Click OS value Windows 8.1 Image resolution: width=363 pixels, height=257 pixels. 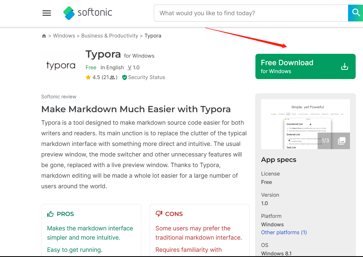pyautogui.click(x=276, y=253)
